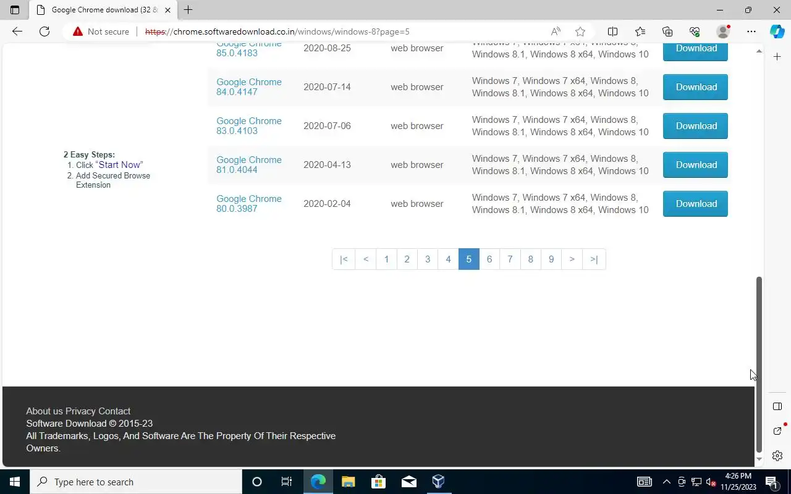This screenshot has height=494, width=791.
Task: Open Browser essentials heart icon
Action: coord(695,31)
